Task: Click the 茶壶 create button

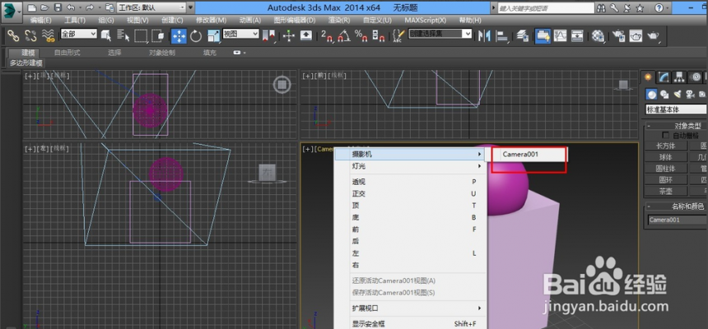Action: (666, 191)
